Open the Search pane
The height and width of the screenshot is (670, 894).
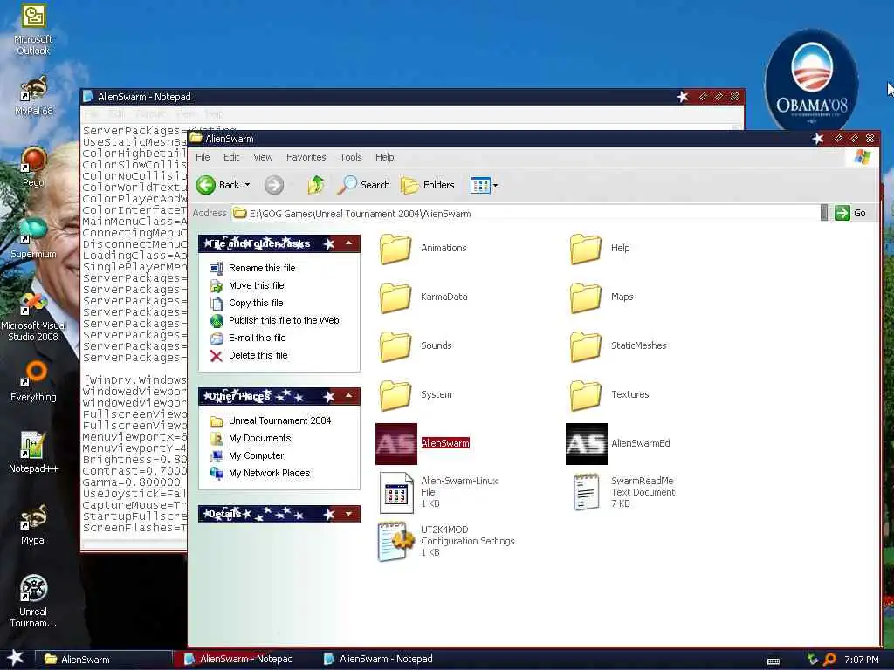pos(364,185)
